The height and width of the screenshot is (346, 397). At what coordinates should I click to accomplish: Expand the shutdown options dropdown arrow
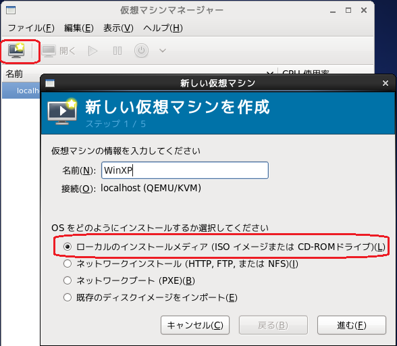click(163, 51)
